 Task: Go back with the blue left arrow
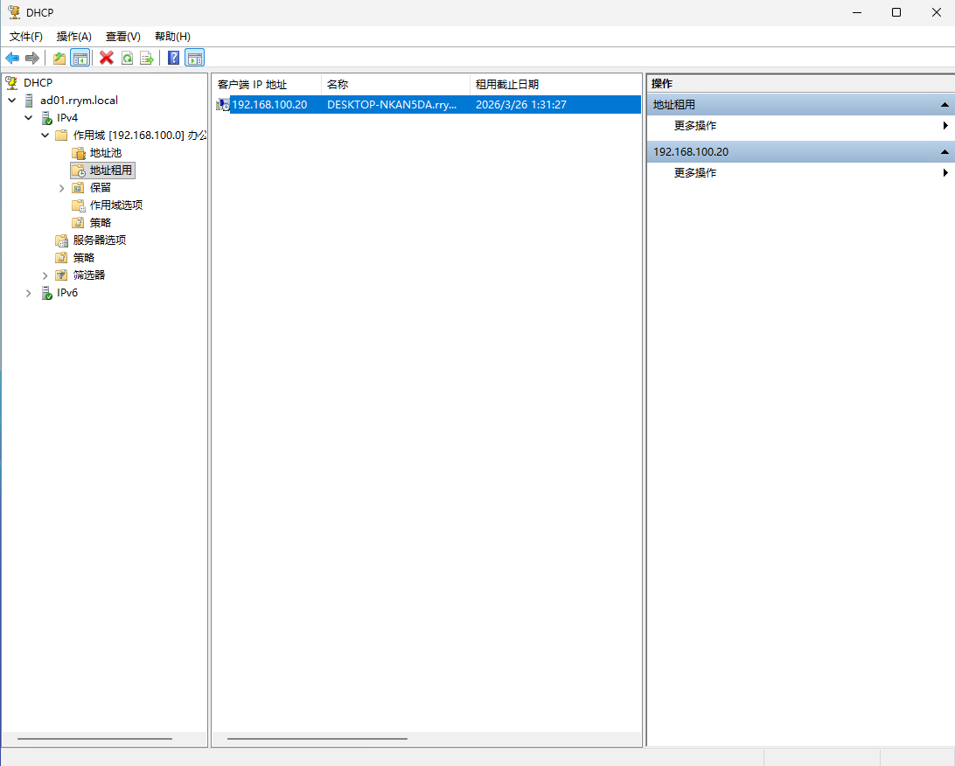coord(12,58)
